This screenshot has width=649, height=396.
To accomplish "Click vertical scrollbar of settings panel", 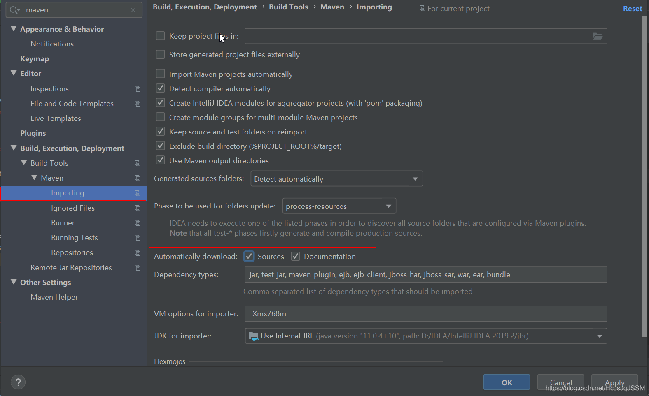I will pyautogui.click(x=644, y=177).
